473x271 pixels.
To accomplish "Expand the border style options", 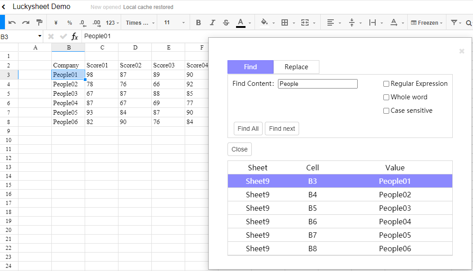I will point(293,22).
